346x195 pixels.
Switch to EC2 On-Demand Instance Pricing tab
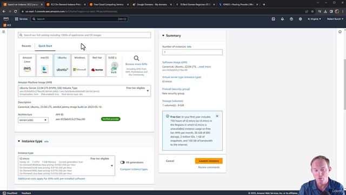click(66, 4)
